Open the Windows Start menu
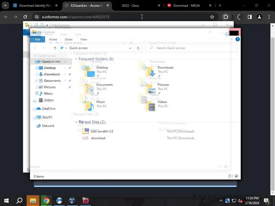Image resolution: width=275 pixels, height=206 pixels. tap(6, 201)
